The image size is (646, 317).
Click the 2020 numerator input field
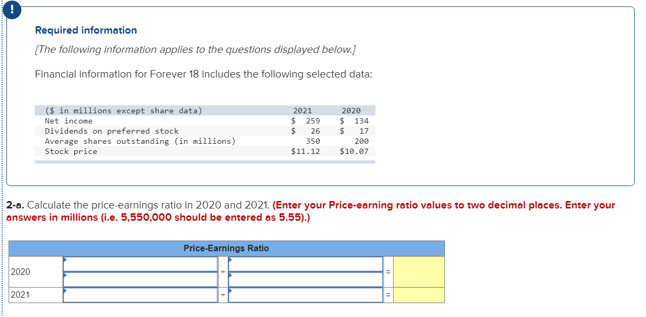pos(139,265)
